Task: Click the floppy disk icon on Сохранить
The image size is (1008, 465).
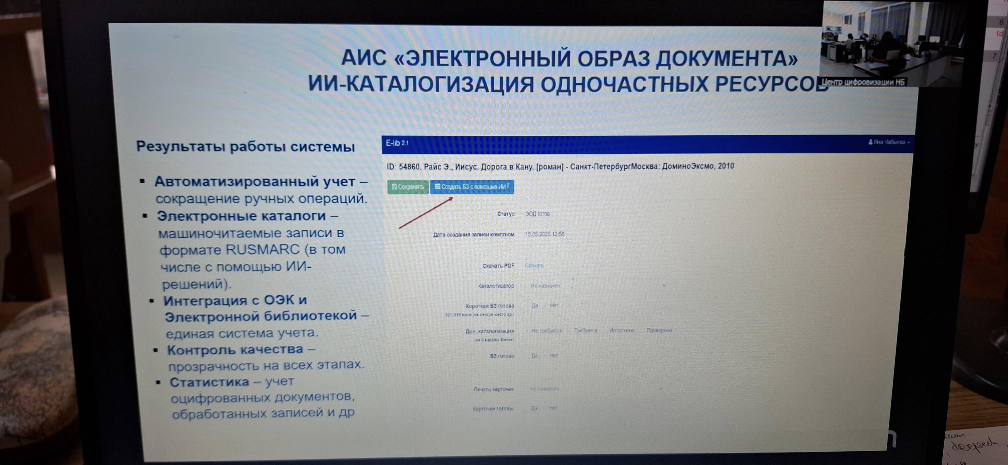Action: pos(394,187)
